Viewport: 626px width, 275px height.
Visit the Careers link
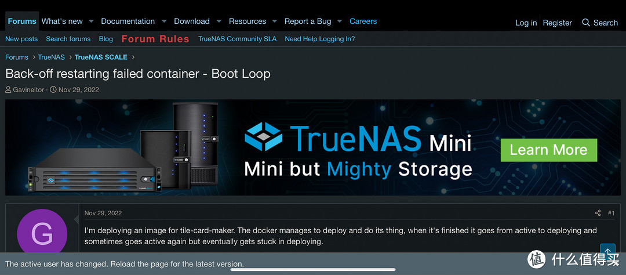pyautogui.click(x=363, y=21)
